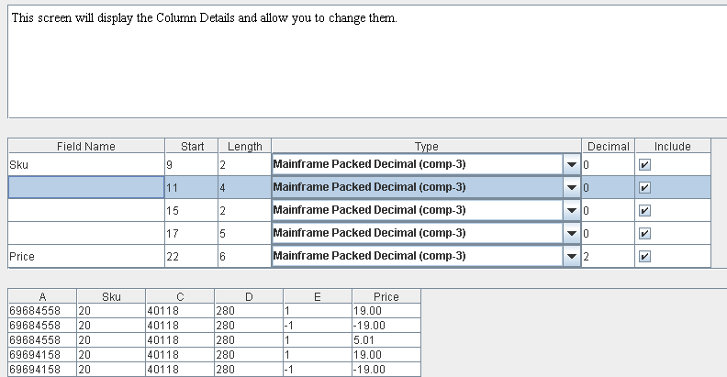Toggle Include checkbox for Price row
Viewport: 727px width, 377px height.
coord(643,257)
